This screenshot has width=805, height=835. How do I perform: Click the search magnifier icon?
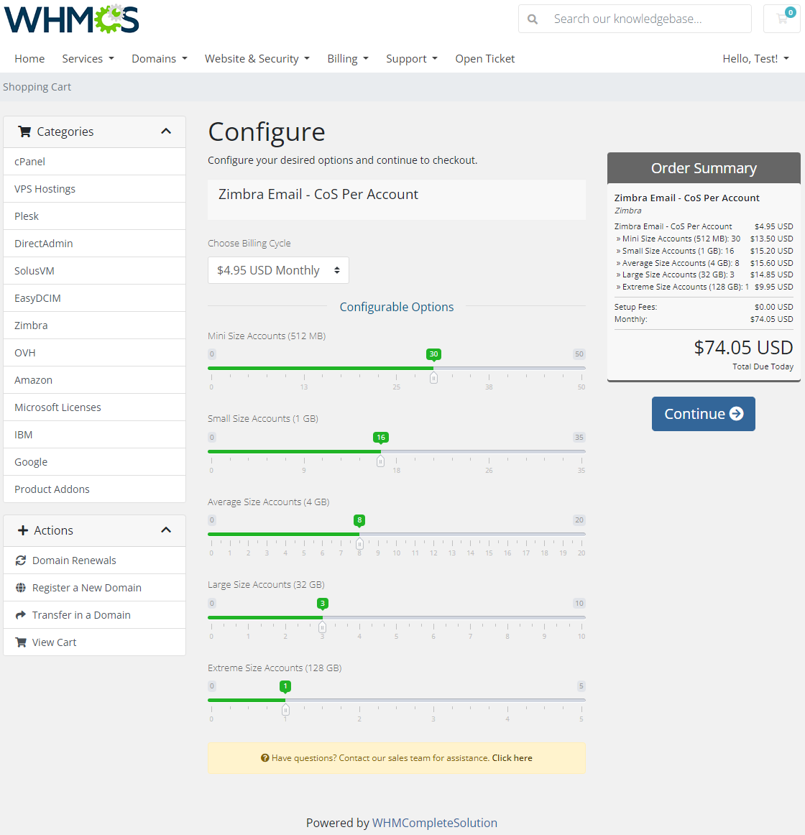point(532,19)
